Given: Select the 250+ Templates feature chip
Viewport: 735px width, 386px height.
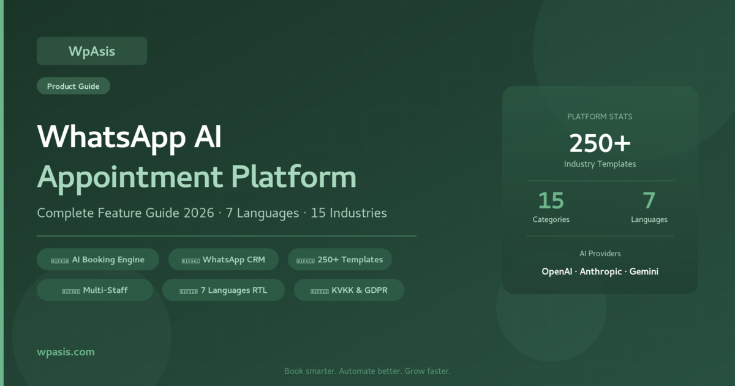Looking at the screenshot, I should 340,259.
